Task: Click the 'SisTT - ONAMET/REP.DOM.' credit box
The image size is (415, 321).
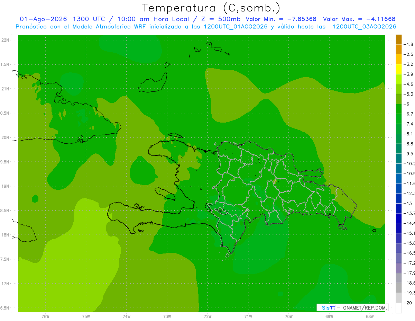Action: (352, 307)
